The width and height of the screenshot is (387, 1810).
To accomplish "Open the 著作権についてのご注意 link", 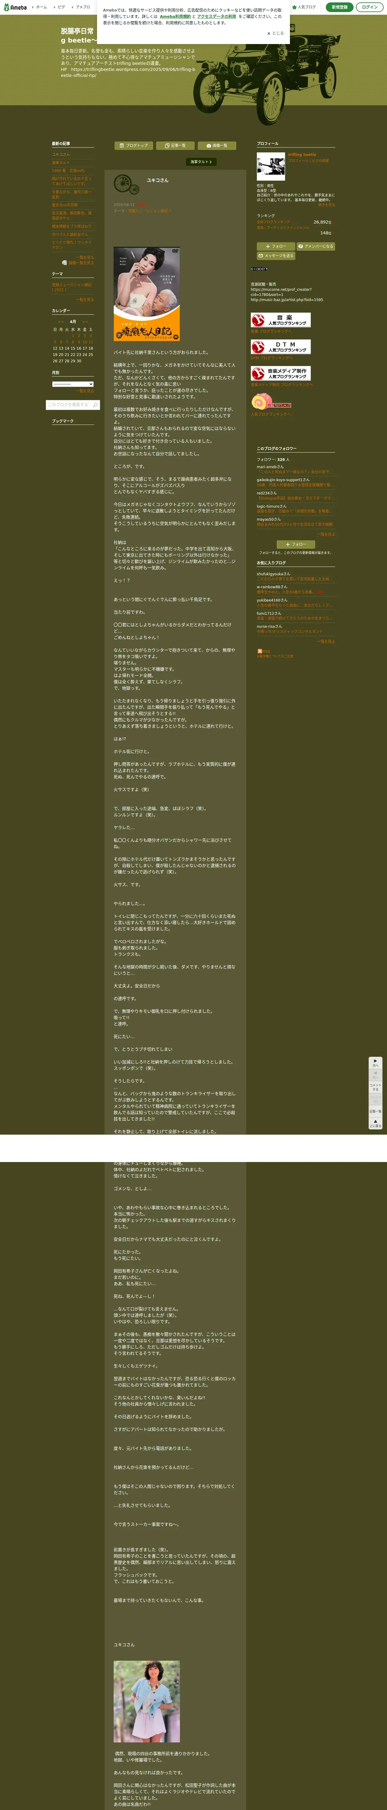I will point(275,656).
